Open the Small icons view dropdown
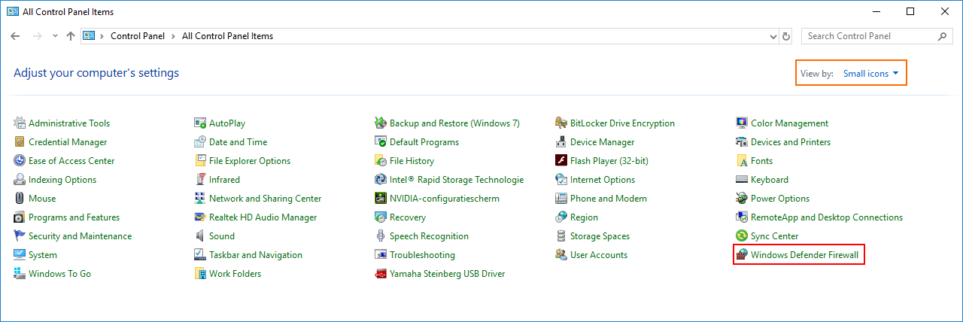 871,74
